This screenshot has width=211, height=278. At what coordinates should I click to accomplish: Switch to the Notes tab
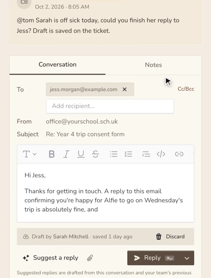pos(153,65)
